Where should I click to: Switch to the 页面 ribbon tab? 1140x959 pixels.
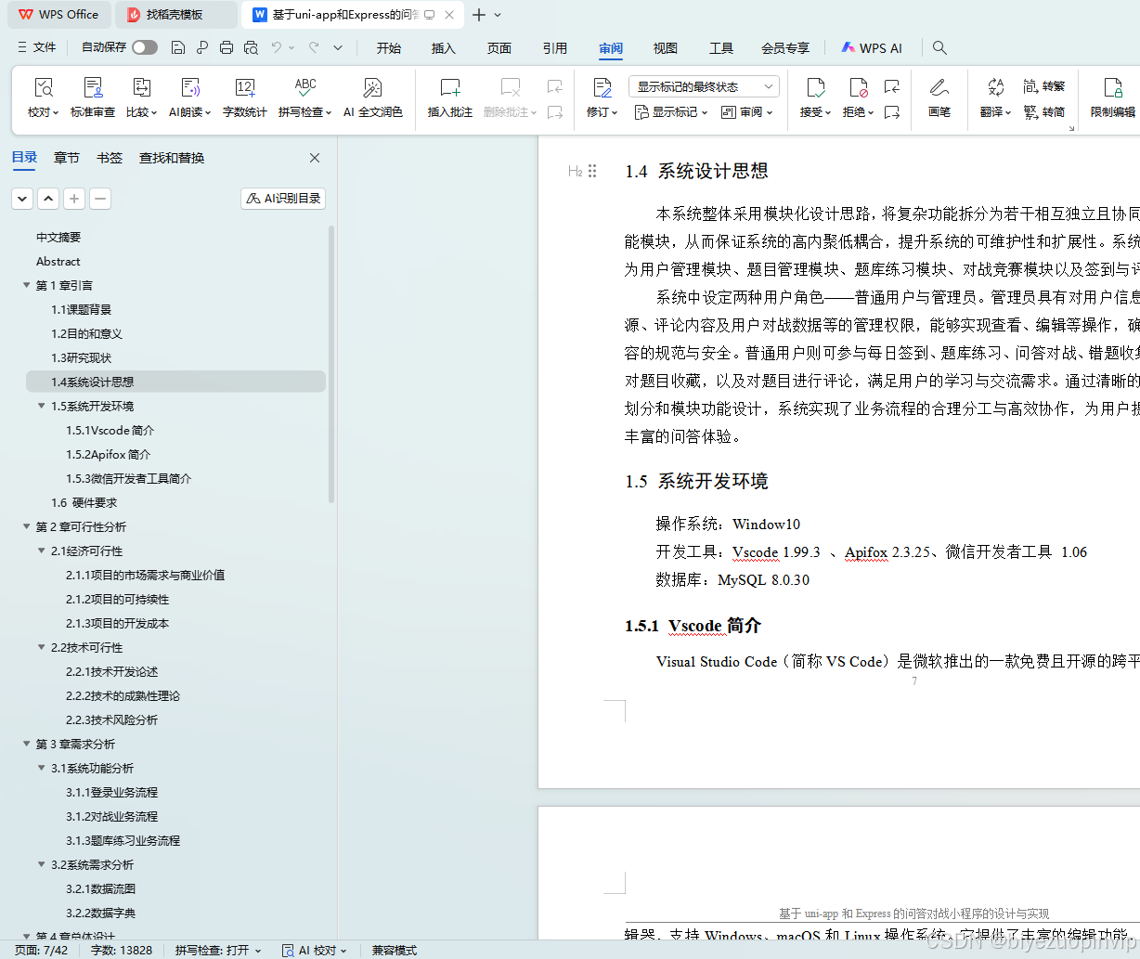499,48
